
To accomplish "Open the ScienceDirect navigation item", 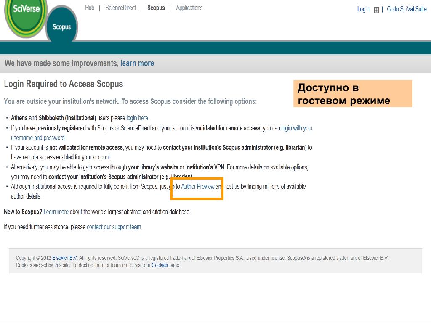I will point(121,8).
